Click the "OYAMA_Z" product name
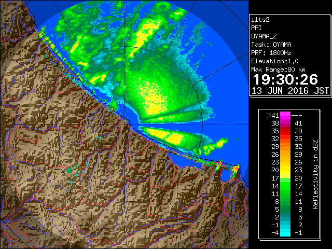 coord(264,36)
